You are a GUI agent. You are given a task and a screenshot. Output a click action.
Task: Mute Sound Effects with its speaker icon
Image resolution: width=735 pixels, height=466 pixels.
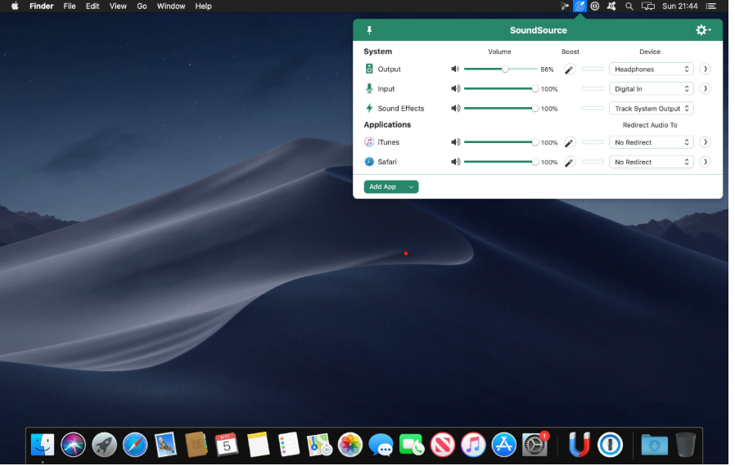click(x=456, y=109)
